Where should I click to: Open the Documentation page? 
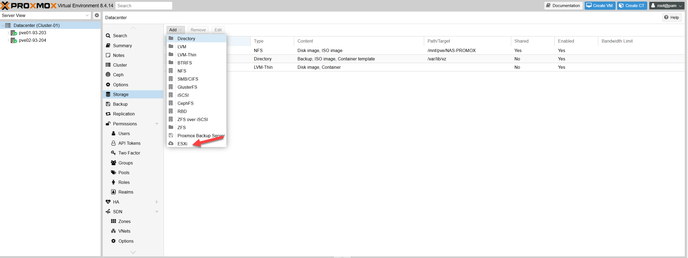(x=563, y=5)
